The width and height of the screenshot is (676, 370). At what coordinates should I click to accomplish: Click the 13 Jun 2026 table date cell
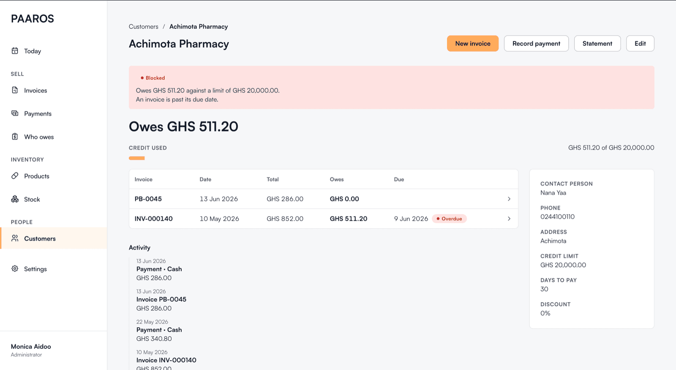[x=219, y=199]
